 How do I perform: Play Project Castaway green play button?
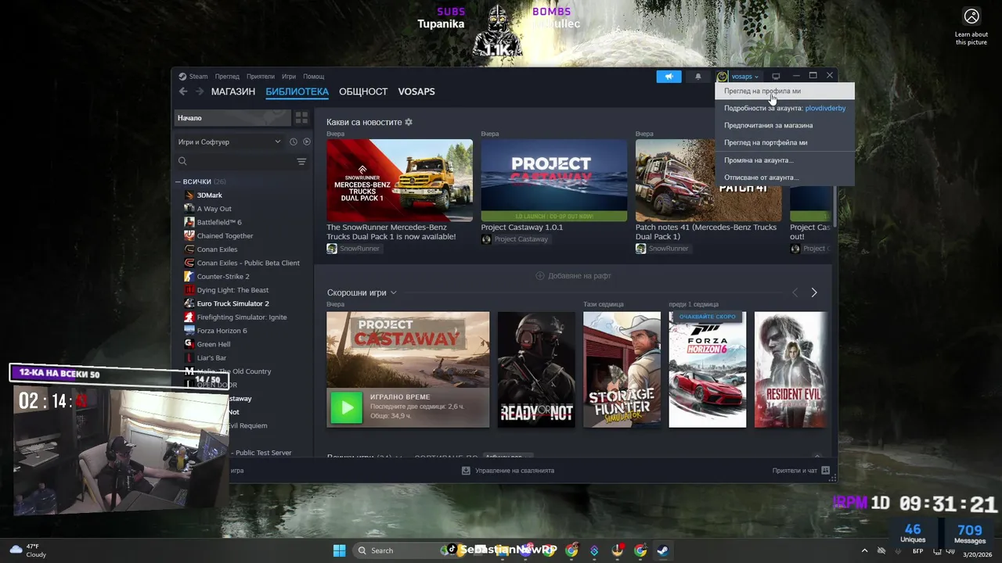click(x=346, y=407)
